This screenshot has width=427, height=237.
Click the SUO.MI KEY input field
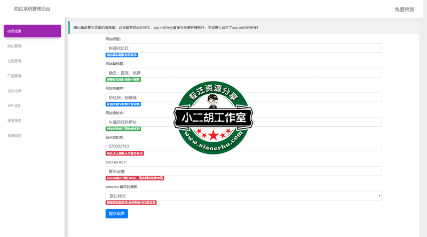pos(243,171)
